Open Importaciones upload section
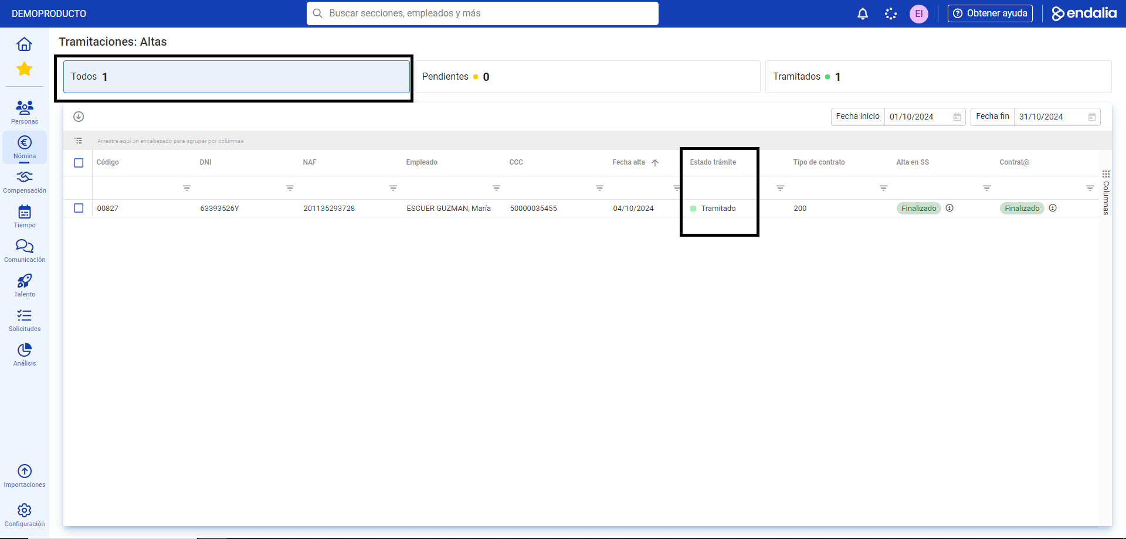Screen dimensions: 1126x539 (x=25, y=476)
